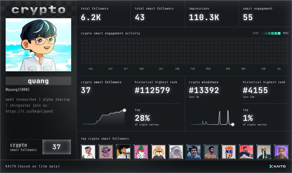Open the bald man with microphone avatar
The width and height of the screenshot is (292, 173).
(264, 152)
